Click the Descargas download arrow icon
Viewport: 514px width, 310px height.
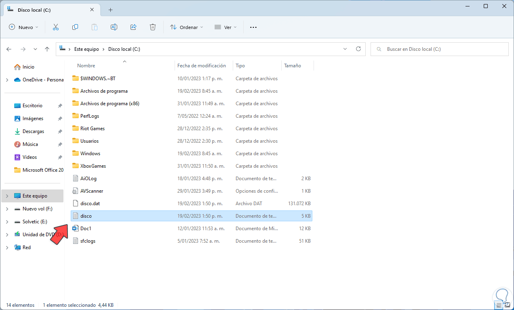pos(17,131)
